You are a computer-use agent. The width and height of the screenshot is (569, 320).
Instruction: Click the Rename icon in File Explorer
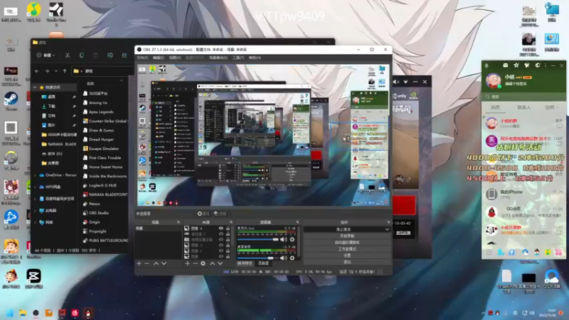click(x=110, y=55)
